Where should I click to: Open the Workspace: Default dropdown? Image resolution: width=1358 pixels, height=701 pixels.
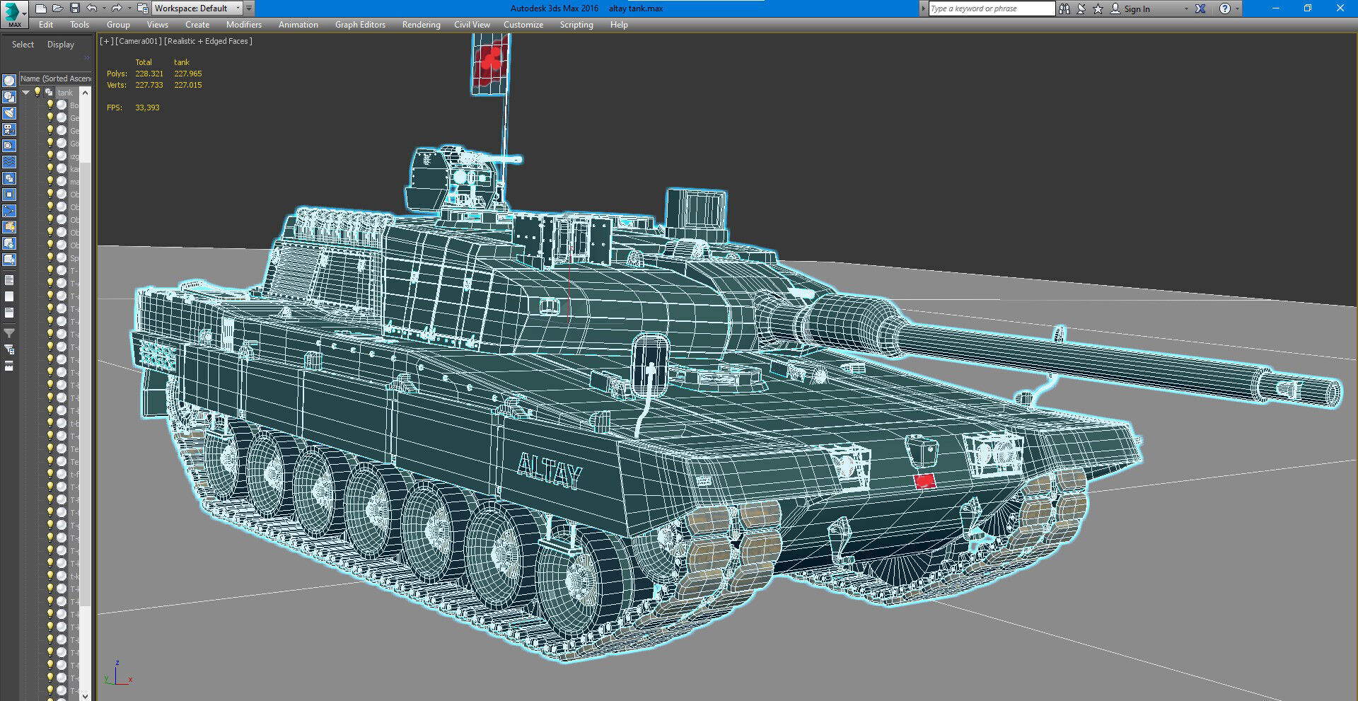point(197,8)
